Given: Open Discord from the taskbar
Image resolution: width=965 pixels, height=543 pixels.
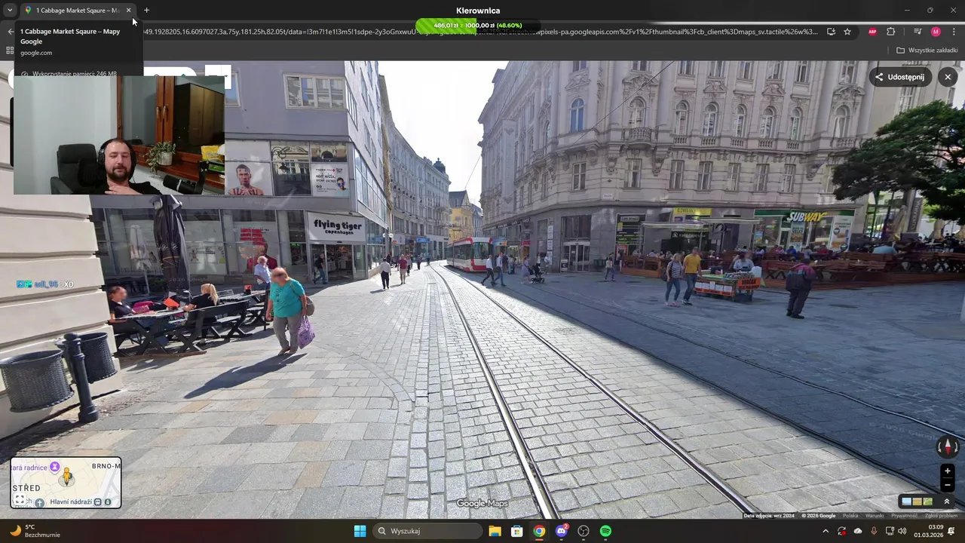Looking at the screenshot, I should [562, 531].
